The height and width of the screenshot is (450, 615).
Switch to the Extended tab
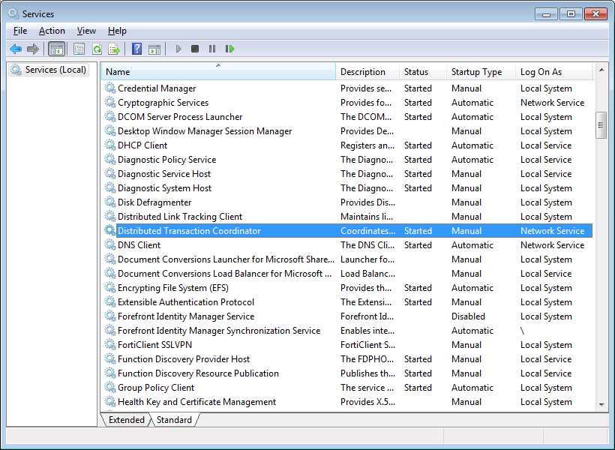pos(126,420)
